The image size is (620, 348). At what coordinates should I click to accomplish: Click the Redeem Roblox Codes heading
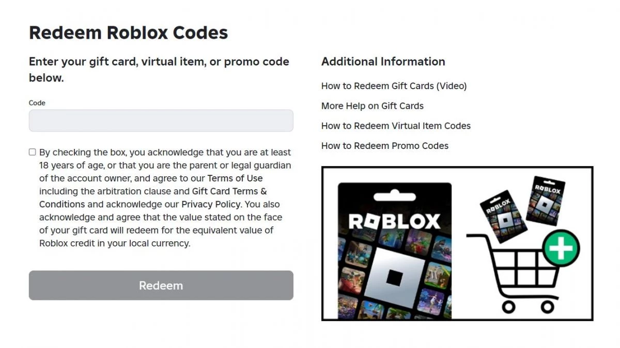click(x=128, y=32)
